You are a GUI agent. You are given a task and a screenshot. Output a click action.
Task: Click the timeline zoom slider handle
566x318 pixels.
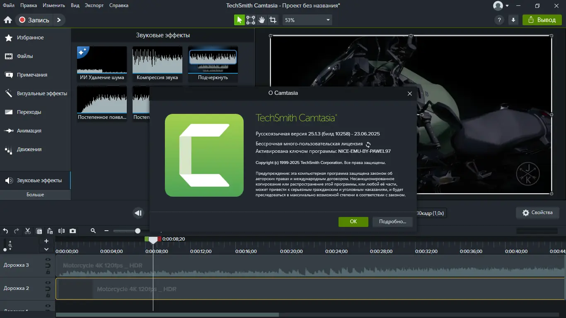click(x=138, y=231)
